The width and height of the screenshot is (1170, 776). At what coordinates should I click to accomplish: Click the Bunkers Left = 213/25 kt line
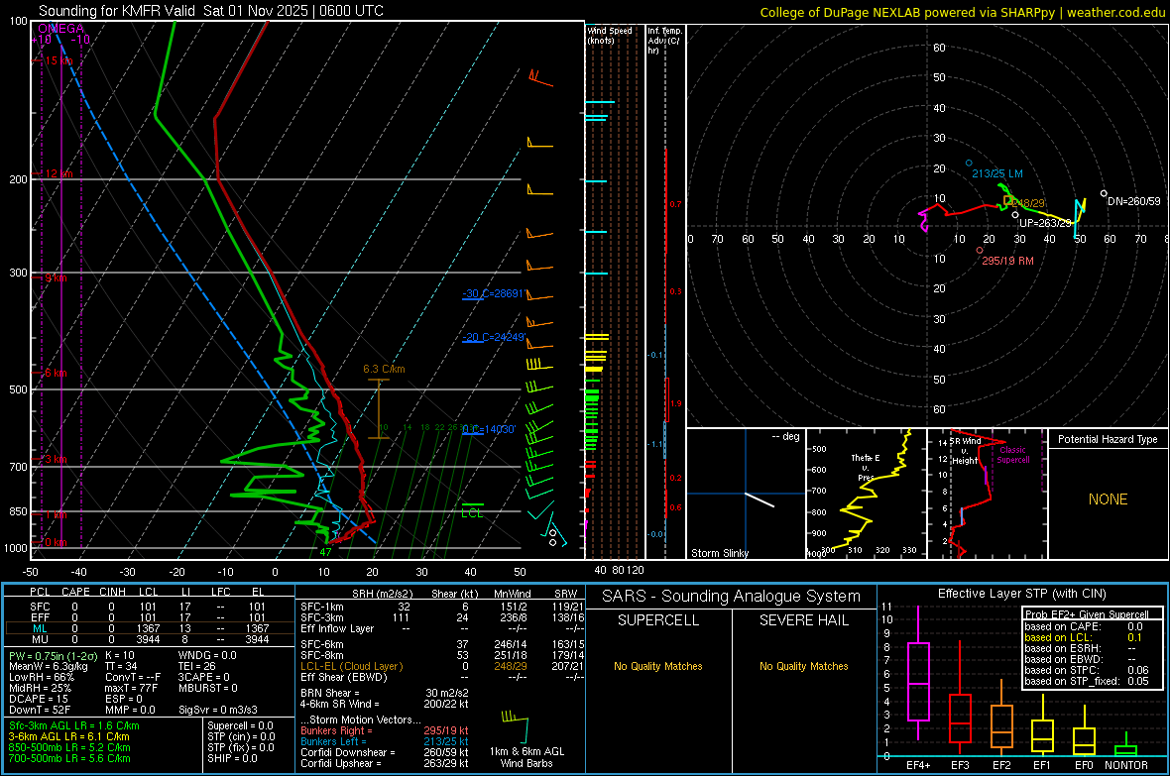385,741
